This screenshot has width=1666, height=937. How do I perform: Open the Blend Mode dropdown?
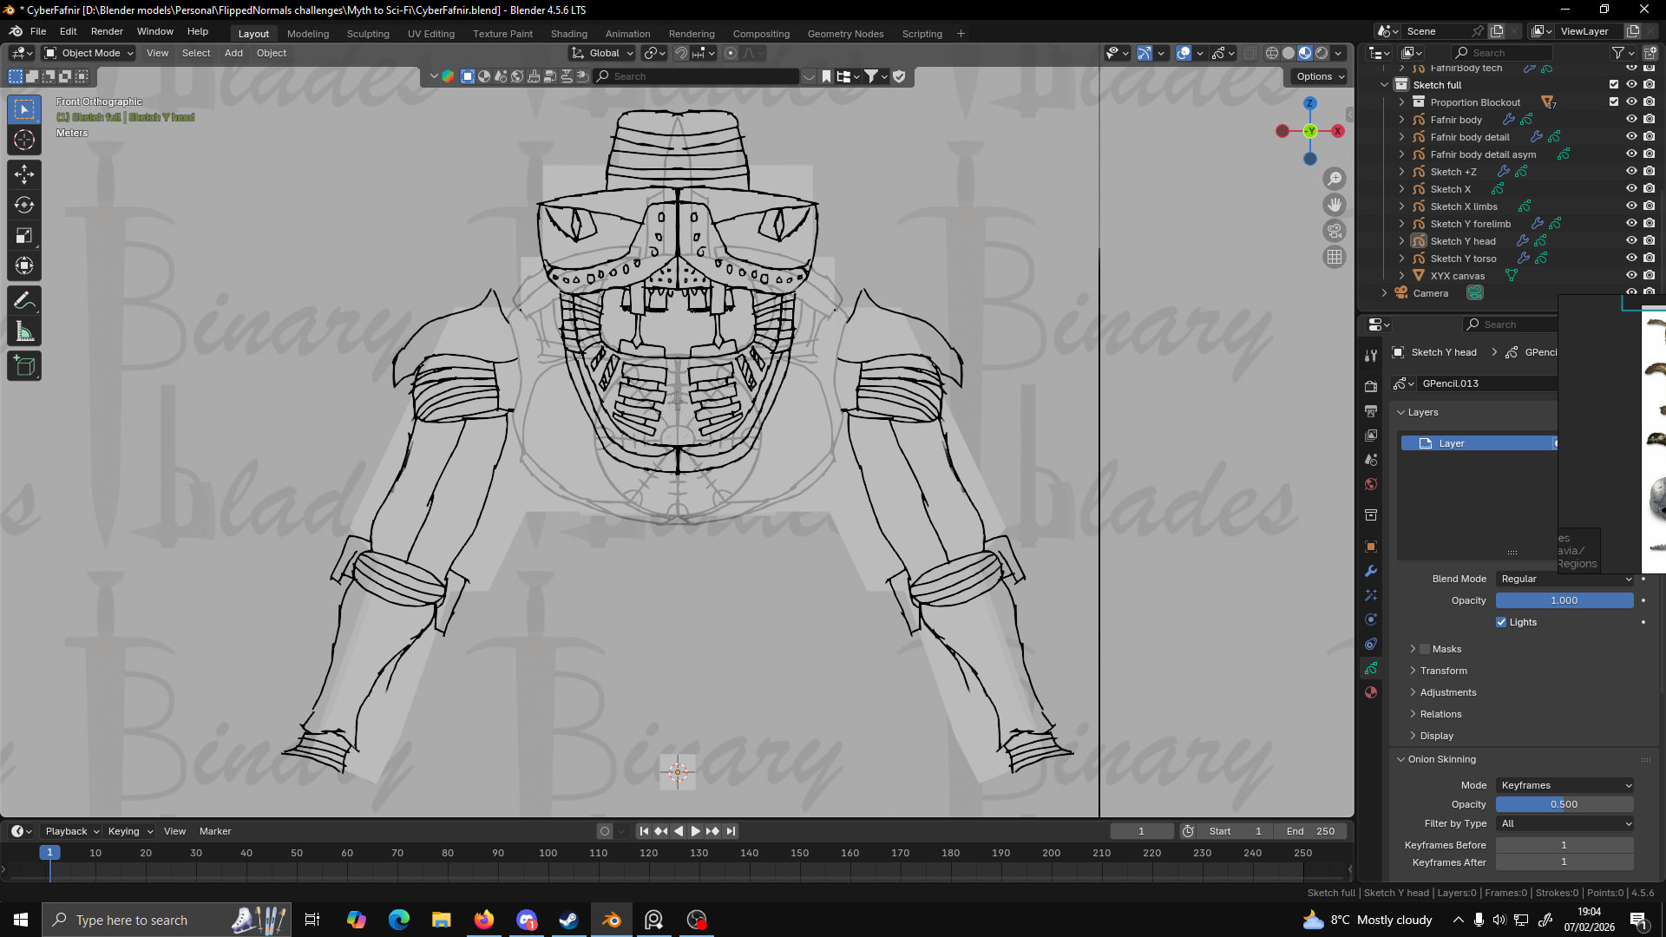(x=1564, y=579)
